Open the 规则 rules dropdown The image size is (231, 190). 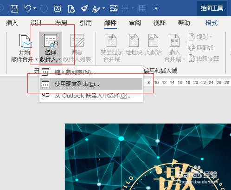[200, 37]
